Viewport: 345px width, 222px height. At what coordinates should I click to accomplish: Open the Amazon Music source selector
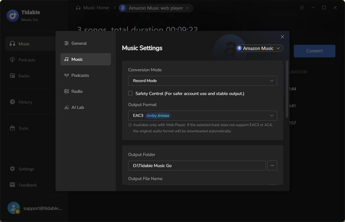[x=259, y=48]
